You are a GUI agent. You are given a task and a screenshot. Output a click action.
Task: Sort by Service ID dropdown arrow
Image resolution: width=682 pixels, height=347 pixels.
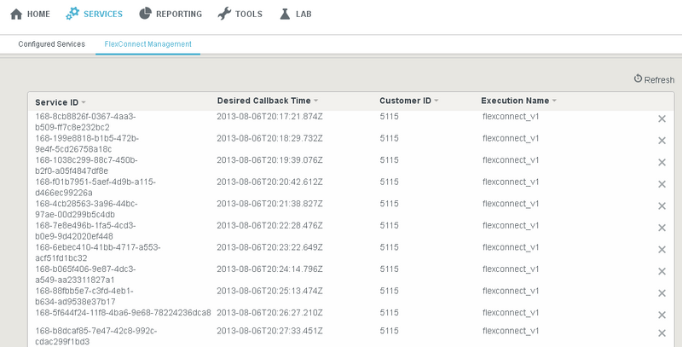[x=84, y=102]
